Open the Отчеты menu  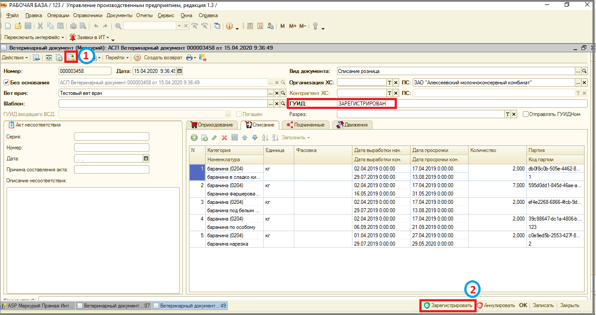click(x=144, y=15)
